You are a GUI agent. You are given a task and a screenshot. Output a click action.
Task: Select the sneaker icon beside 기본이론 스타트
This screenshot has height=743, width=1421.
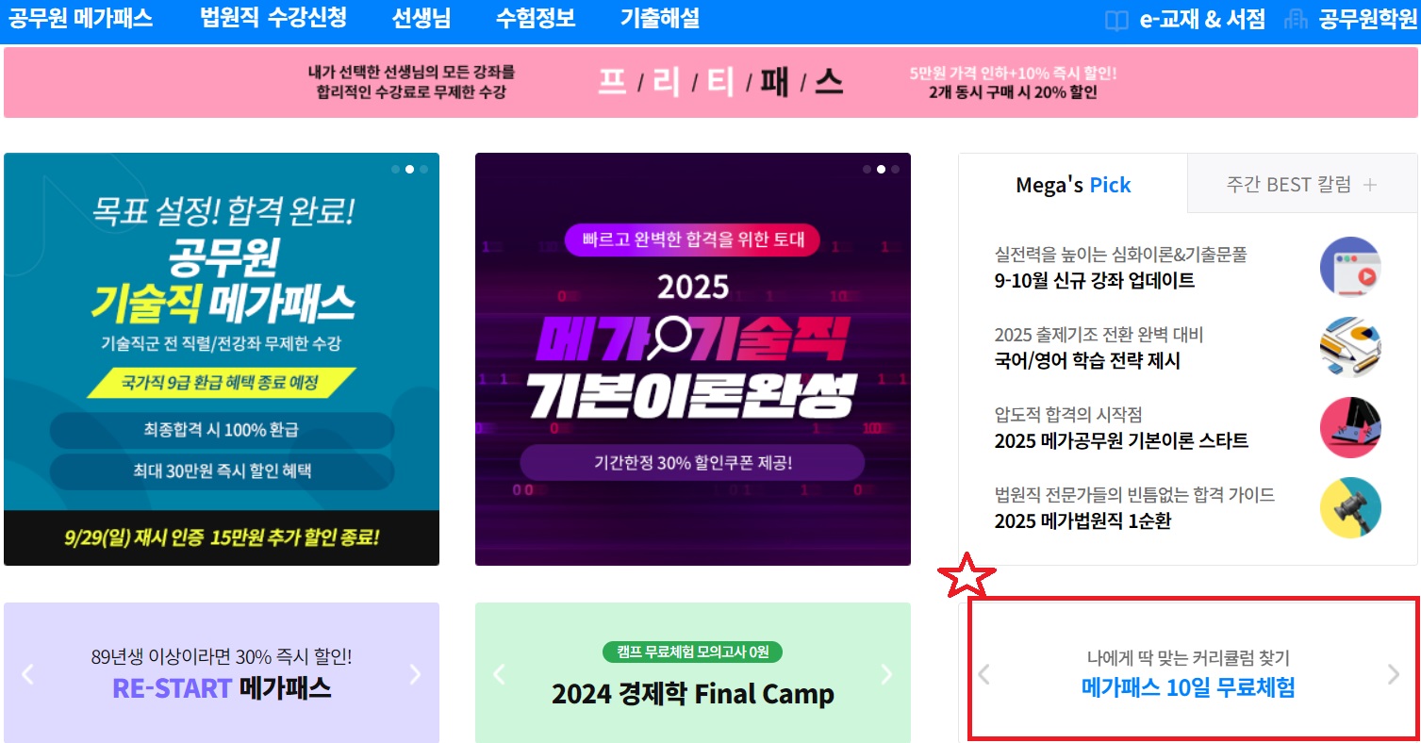point(1350,427)
